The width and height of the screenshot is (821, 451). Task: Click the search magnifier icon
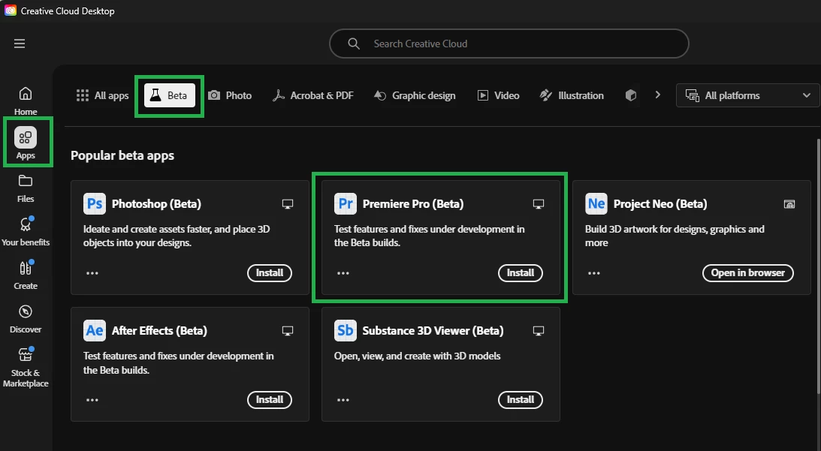pos(354,44)
